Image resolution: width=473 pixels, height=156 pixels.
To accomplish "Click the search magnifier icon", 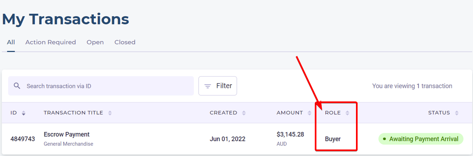I will 17,86.
